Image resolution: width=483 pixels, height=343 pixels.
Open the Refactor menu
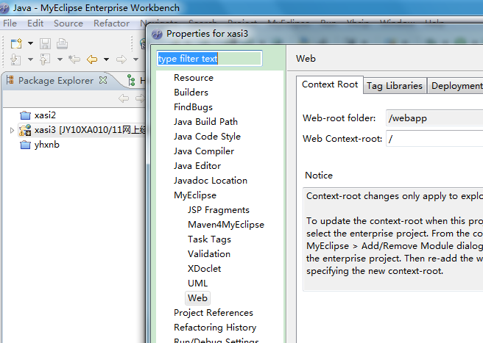(111, 24)
